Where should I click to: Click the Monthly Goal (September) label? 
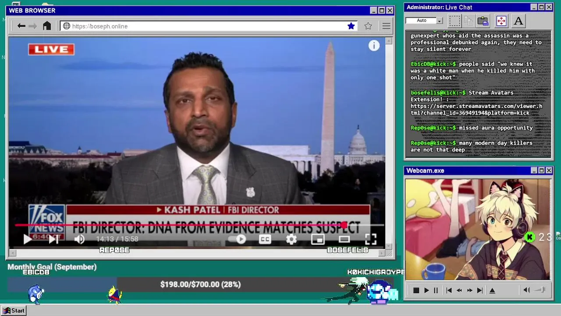[52, 267]
